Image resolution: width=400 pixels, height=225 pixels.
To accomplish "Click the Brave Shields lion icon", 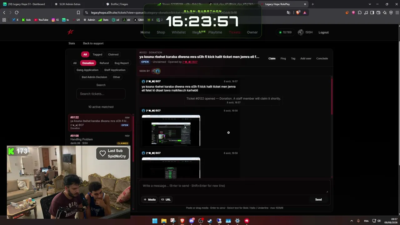I will click(298, 12).
